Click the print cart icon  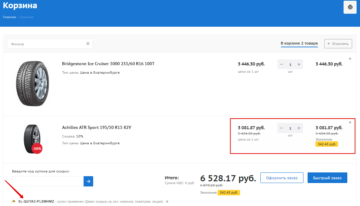[x=350, y=7]
